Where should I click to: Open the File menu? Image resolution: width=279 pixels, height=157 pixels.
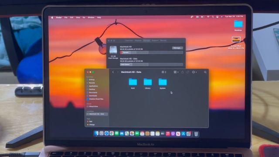66,17
